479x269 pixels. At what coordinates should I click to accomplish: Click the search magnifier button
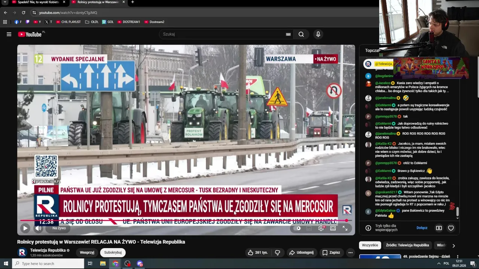(x=301, y=34)
